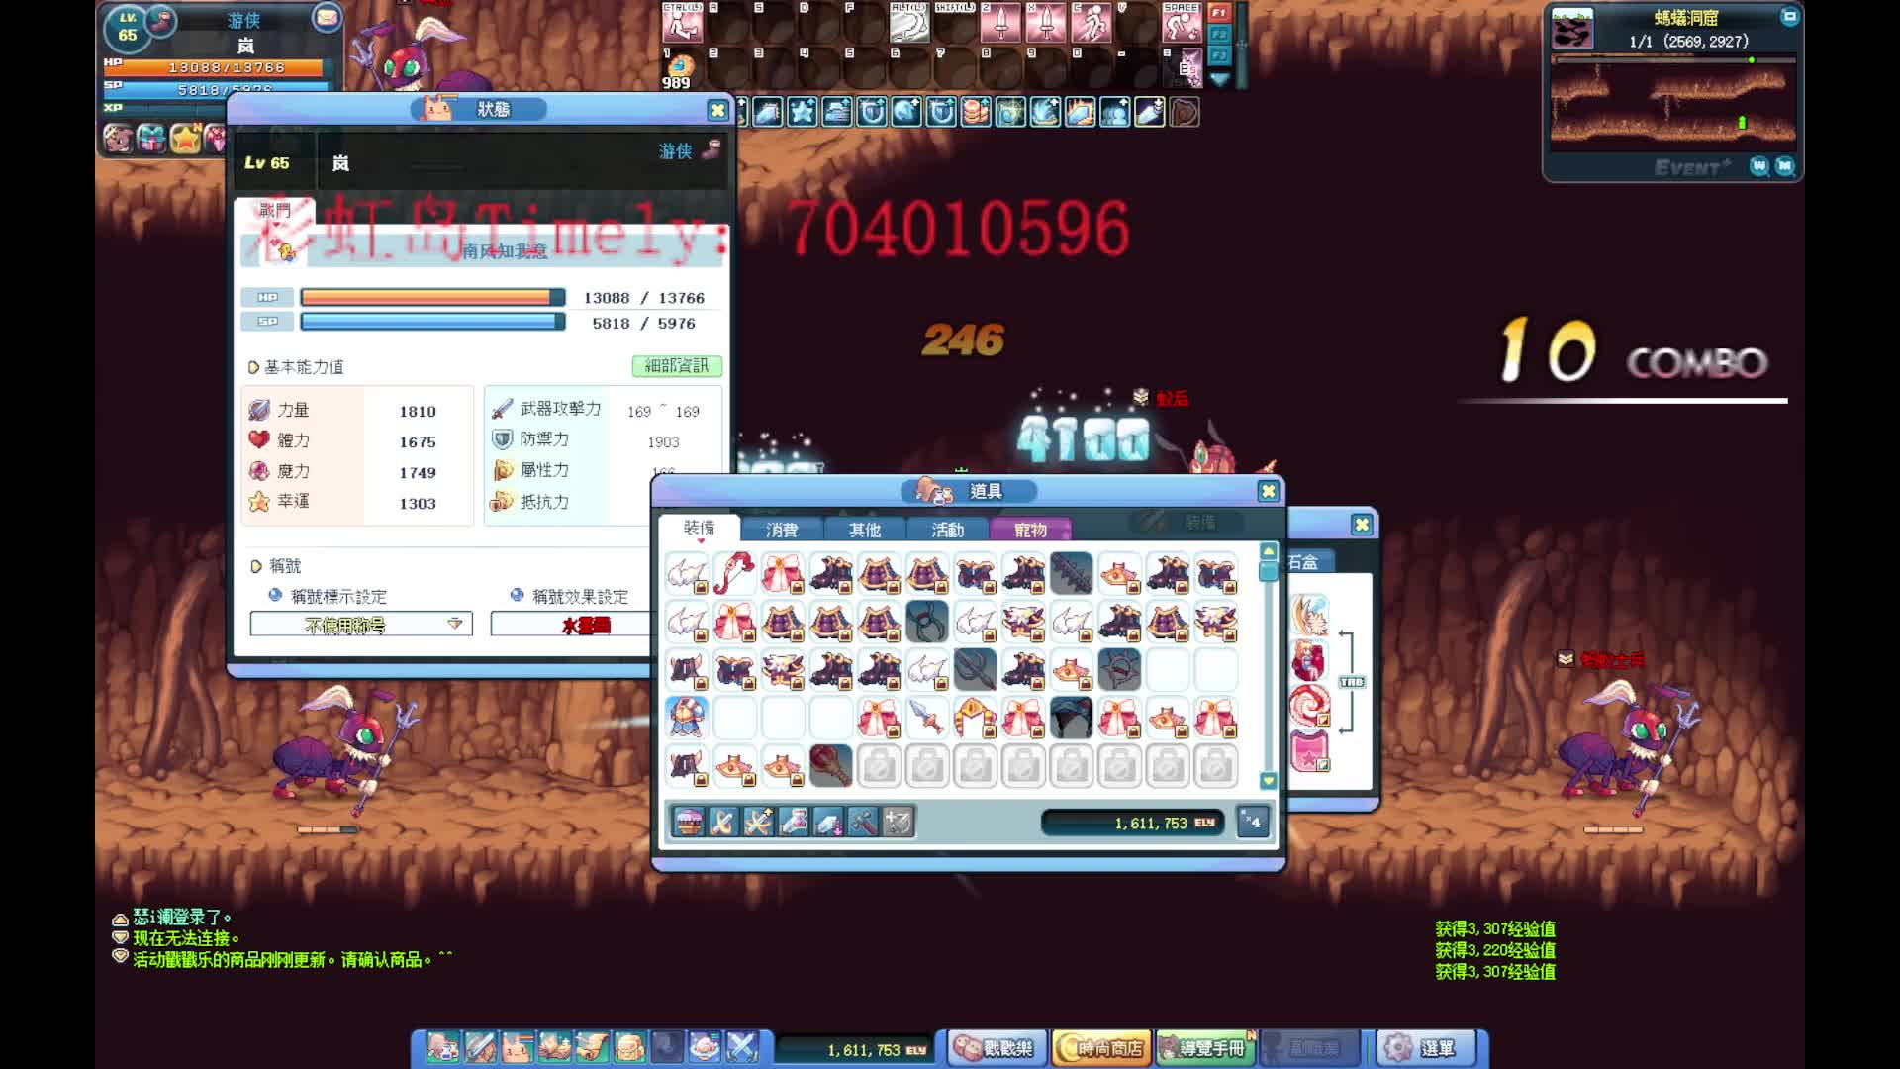Open backpack icon in bottom bar
The height and width of the screenshot is (1069, 1900).
(629, 1047)
